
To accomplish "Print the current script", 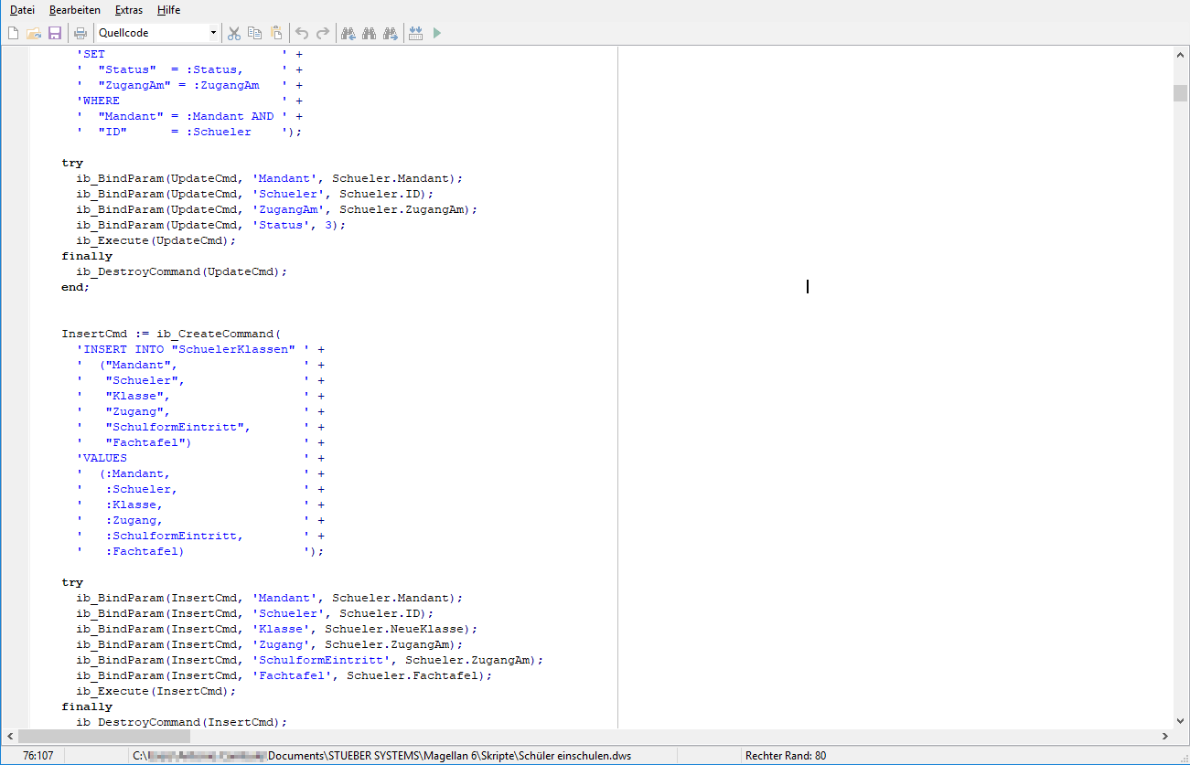I will coord(80,33).
